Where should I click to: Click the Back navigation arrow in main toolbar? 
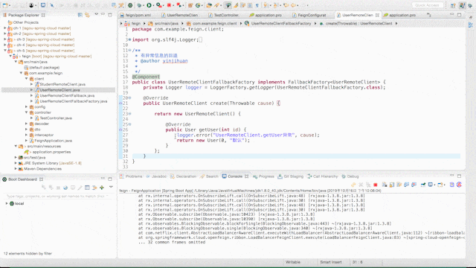point(294,5)
